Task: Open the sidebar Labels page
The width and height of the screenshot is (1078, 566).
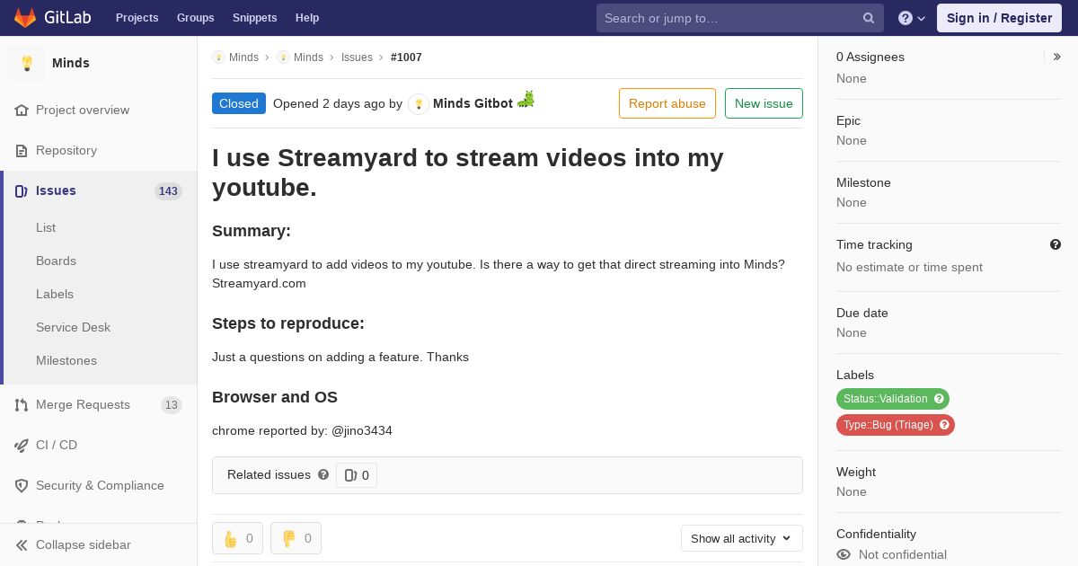Action: (x=55, y=294)
